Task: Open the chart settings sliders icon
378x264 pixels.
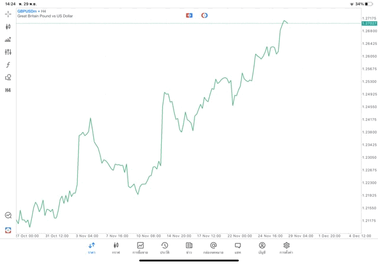Action: click(8, 52)
